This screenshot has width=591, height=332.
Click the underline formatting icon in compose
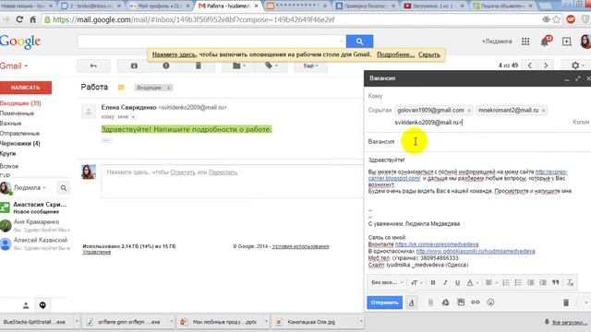[457, 283]
